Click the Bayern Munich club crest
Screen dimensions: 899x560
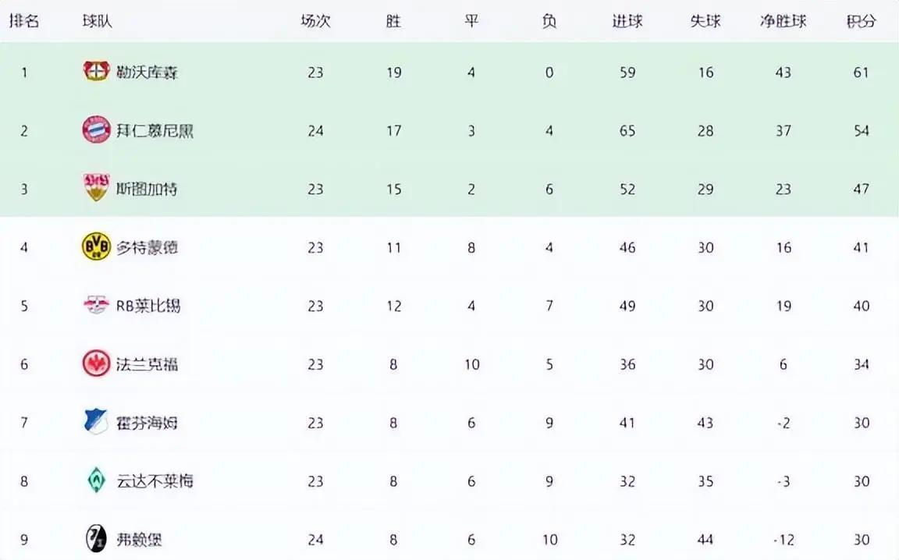click(x=96, y=130)
